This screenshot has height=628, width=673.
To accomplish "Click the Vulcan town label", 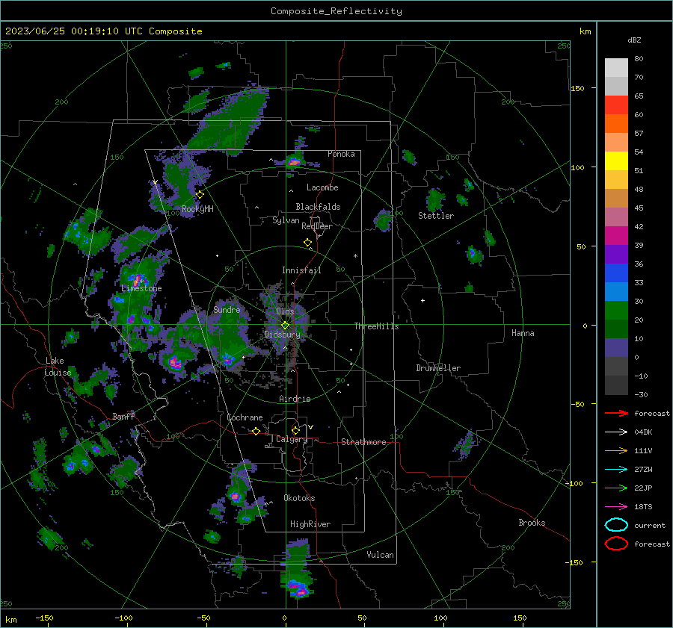I will tap(380, 555).
